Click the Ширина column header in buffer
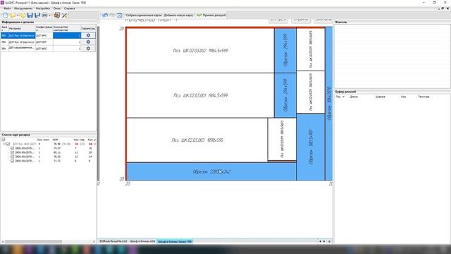 [381, 97]
